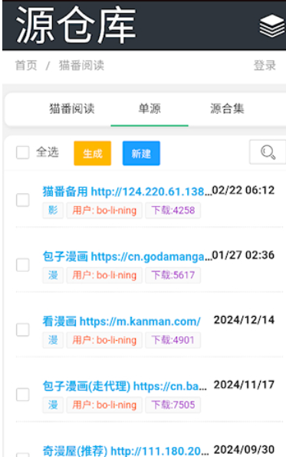Image resolution: width=286 pixels, height=457 pixels.
Task: Open the magnifier search box
Action: [x=268, y=152]
